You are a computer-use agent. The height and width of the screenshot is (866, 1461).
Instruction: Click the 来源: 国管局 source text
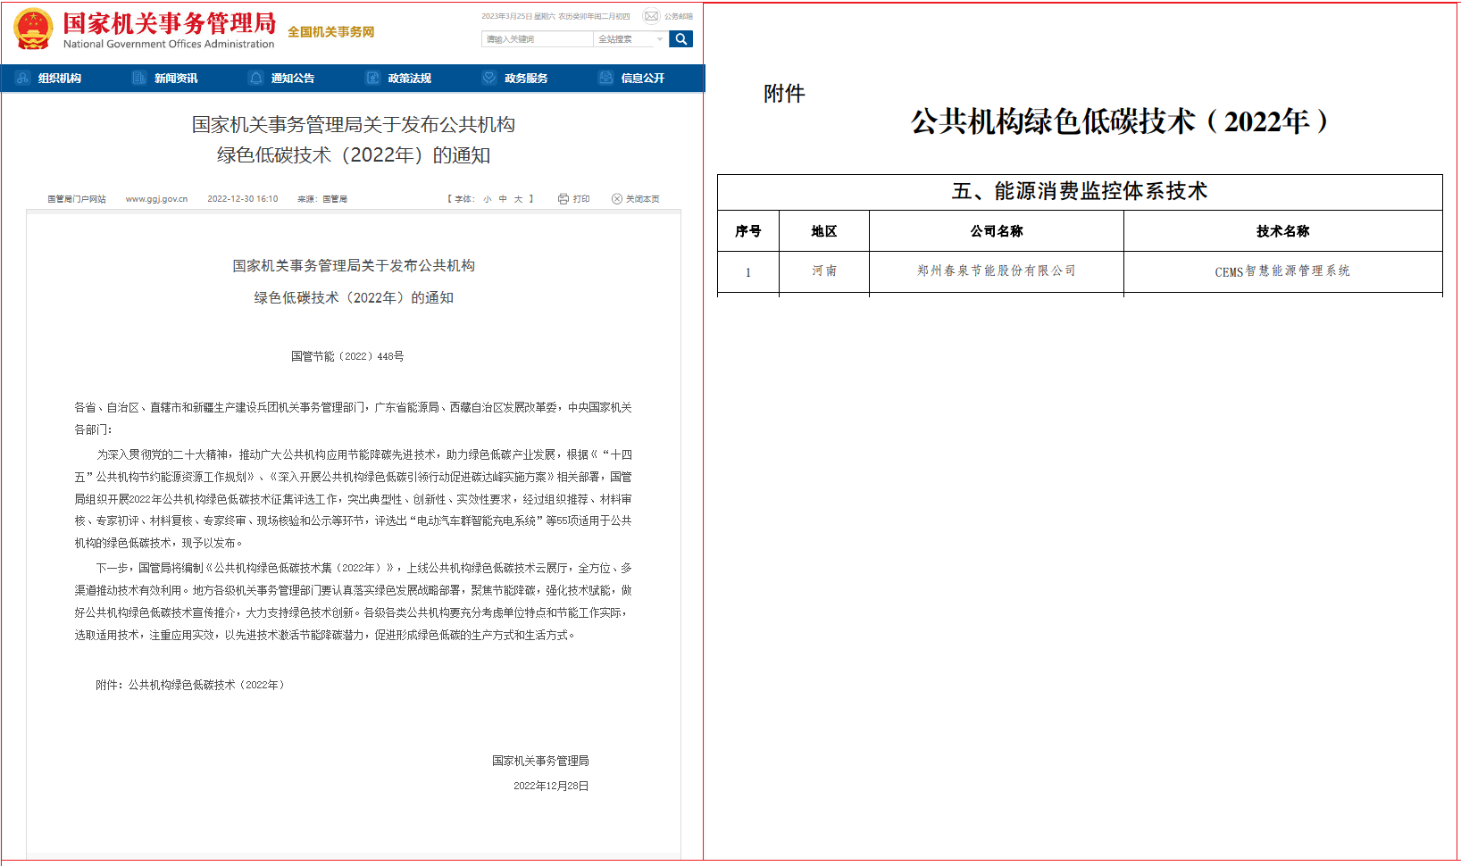click(322, 199)
